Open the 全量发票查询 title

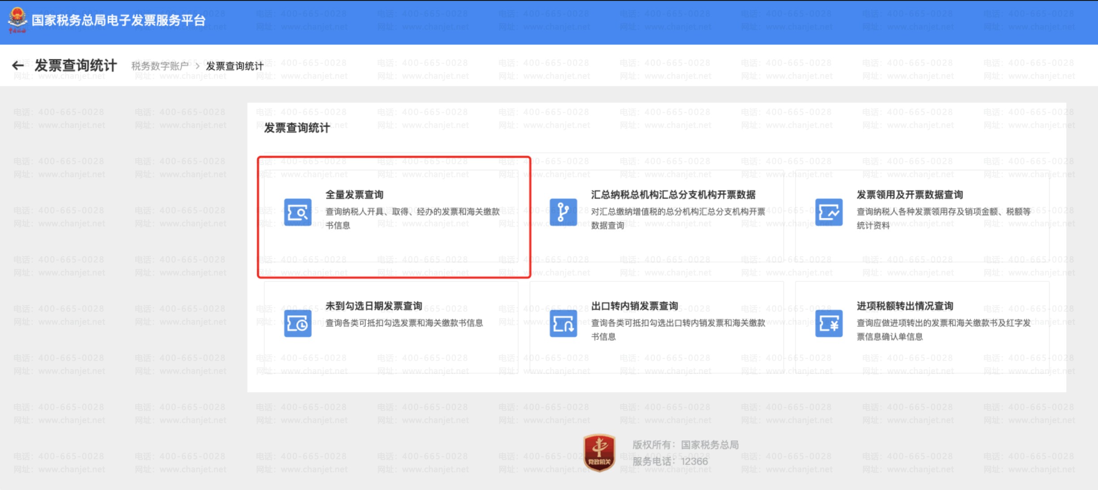coord(354,194)
